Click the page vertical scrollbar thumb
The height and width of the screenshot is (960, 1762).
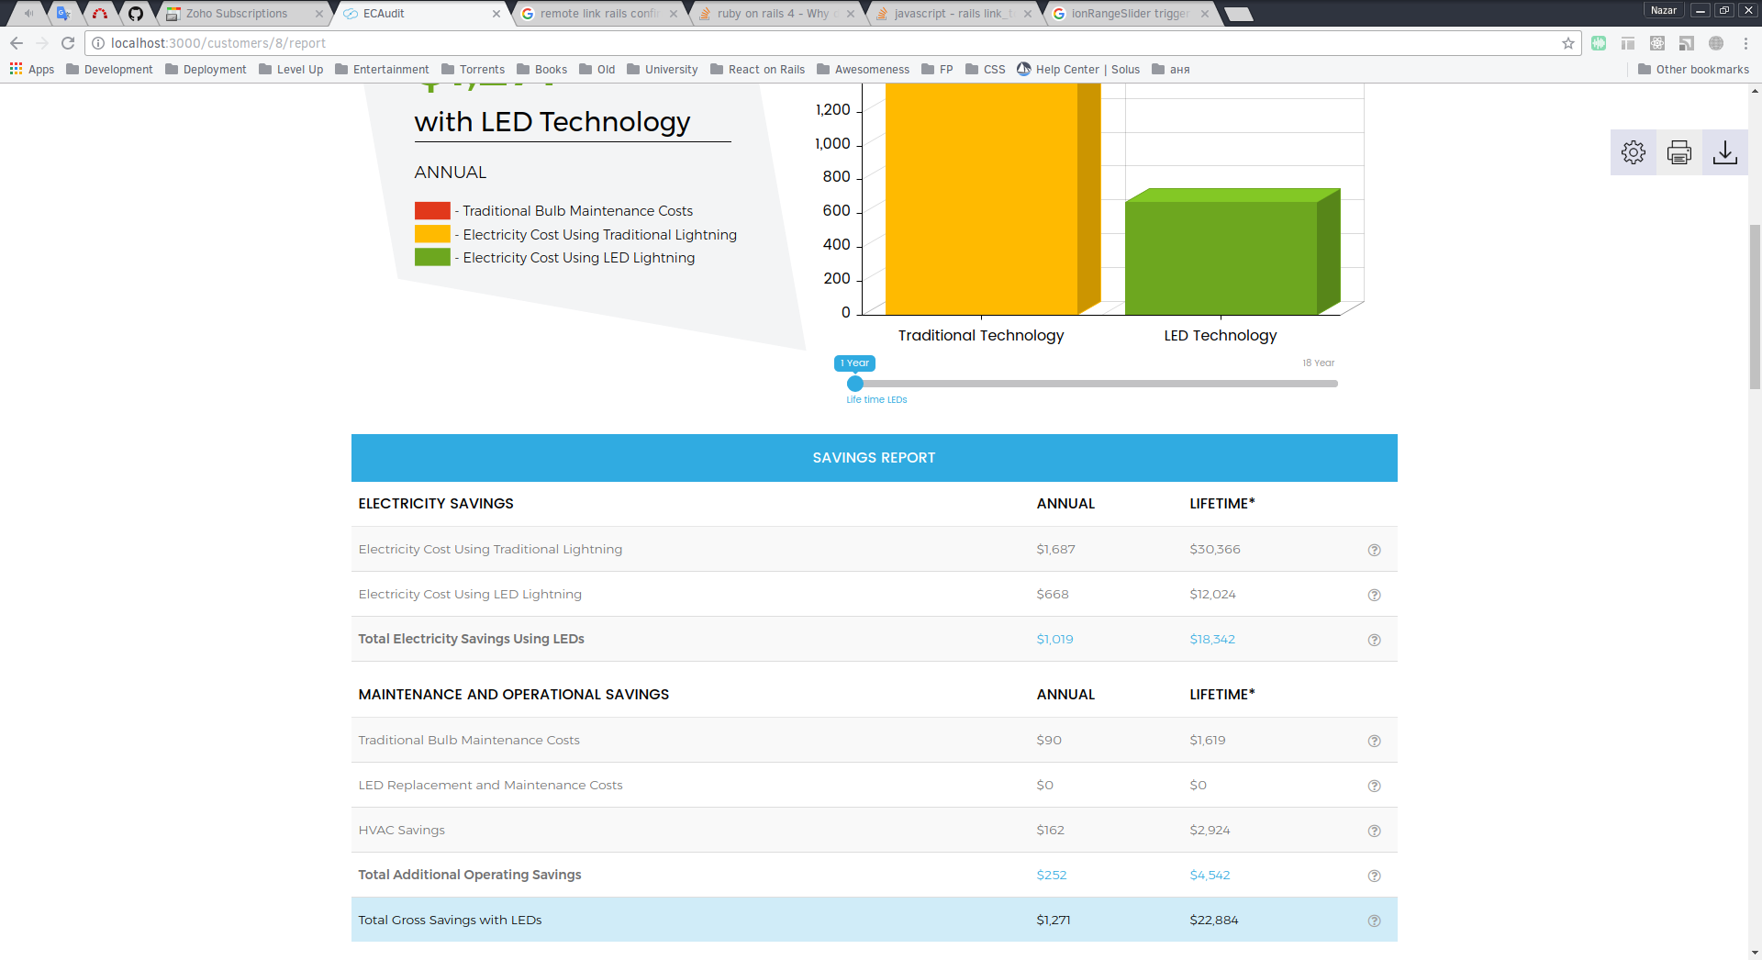(x=1755, y=307)
